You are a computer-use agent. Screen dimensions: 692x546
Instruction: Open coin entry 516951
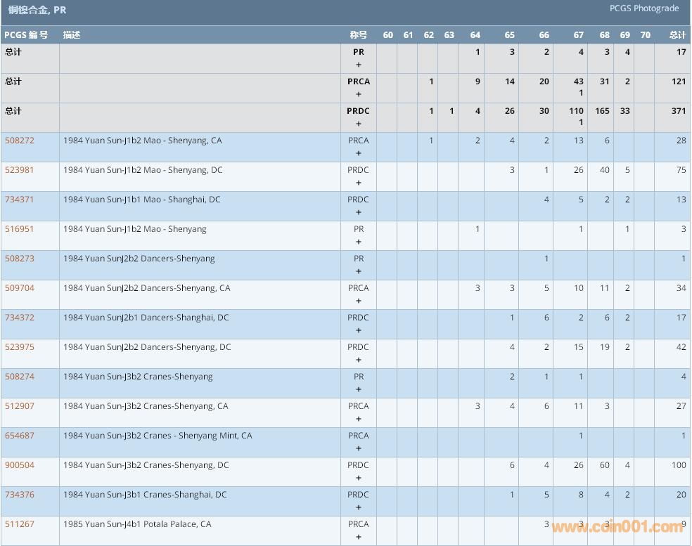[20, 229]
